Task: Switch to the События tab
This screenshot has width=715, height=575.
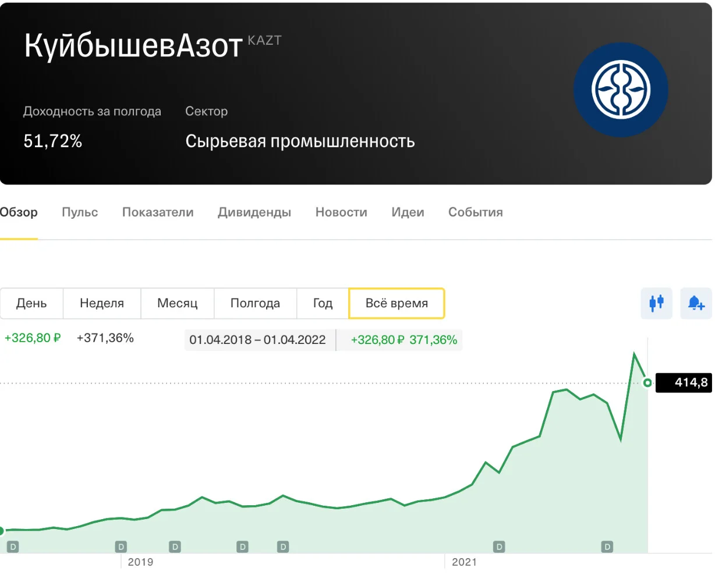Action: click(x=475, y=212)
